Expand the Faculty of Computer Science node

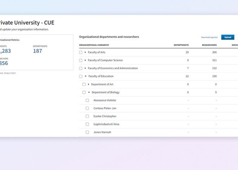point(85,60)
